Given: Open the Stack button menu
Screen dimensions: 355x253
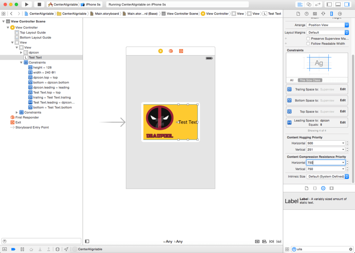Looking at the screenshot, I should 257,242.
